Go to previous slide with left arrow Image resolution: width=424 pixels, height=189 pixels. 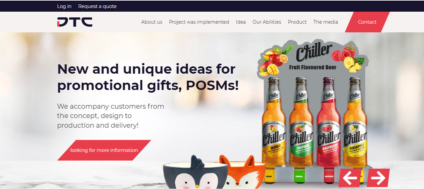350,178
